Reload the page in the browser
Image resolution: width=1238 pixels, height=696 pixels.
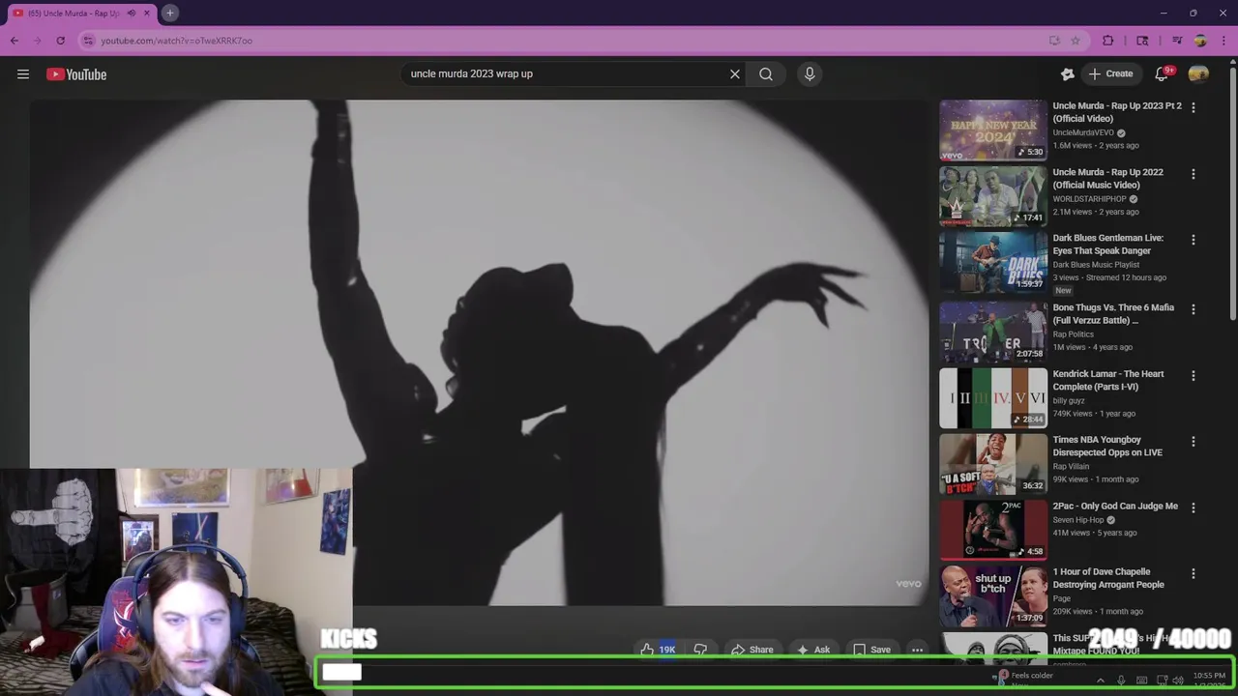tap(60, 41)
